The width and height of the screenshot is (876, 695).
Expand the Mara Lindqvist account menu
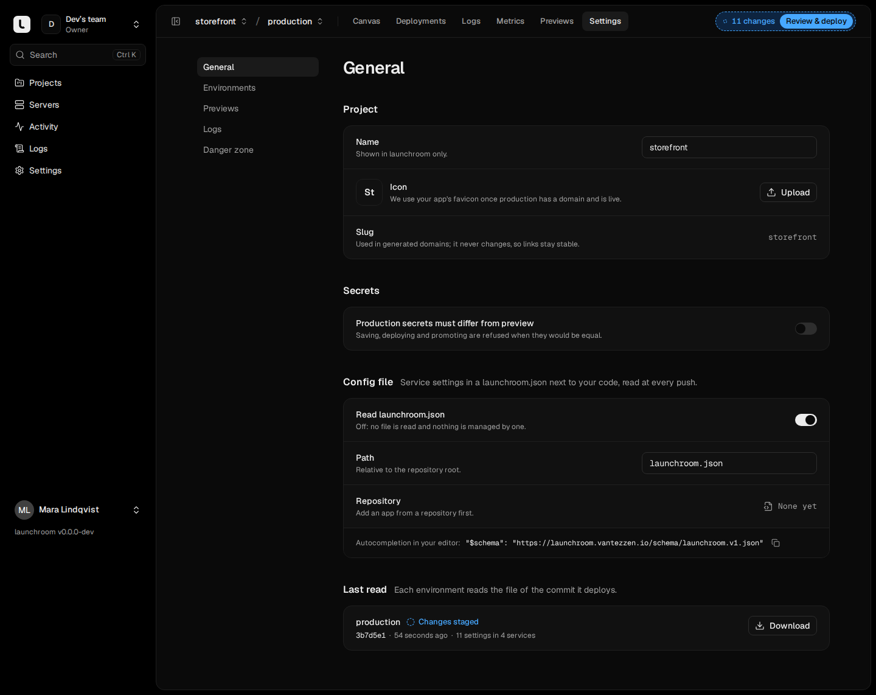coord(78,510)
